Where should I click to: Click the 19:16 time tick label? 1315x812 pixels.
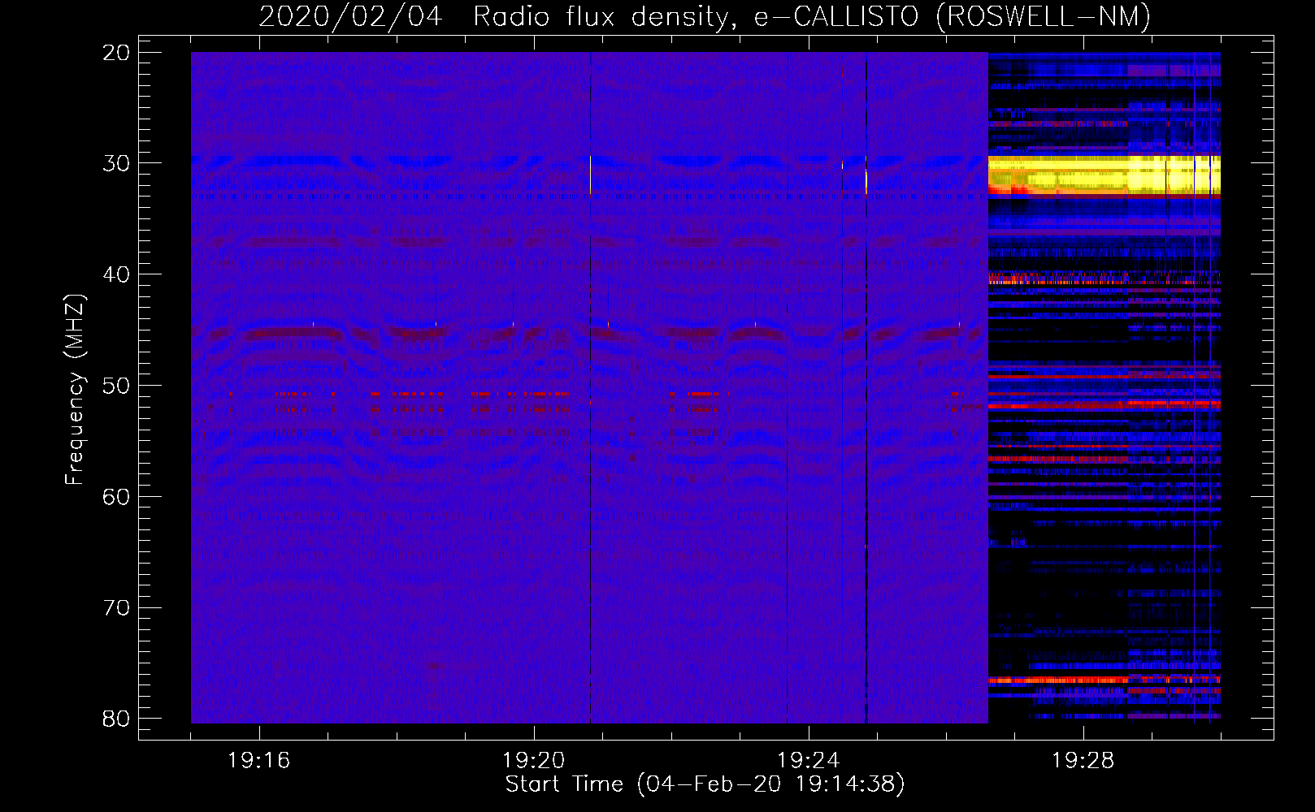(258, 760)
